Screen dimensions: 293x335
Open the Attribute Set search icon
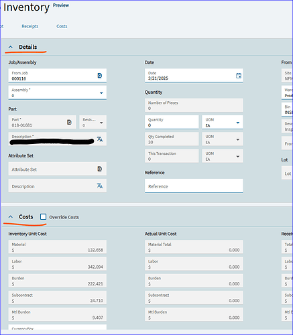(x=100, y=169)
